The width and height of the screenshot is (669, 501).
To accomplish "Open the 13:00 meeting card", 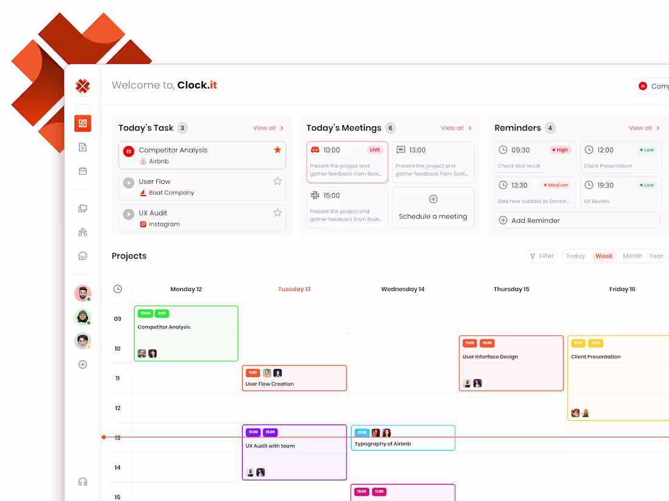I will pos(433,162).
